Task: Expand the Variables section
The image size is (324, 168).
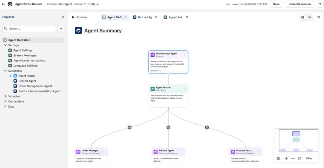Action: click(x=5, y=96)
